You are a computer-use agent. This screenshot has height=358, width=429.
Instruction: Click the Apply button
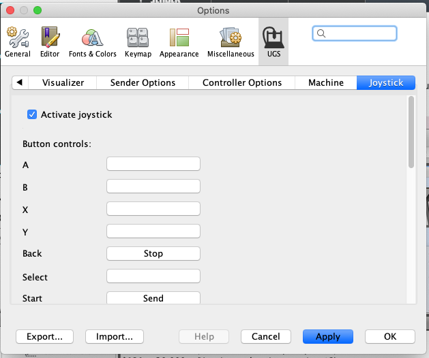(328, 336)
